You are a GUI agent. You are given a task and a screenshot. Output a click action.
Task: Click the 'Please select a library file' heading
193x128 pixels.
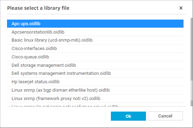[38, 8]
